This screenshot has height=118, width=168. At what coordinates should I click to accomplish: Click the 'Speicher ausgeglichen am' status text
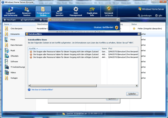click(85, 114)
